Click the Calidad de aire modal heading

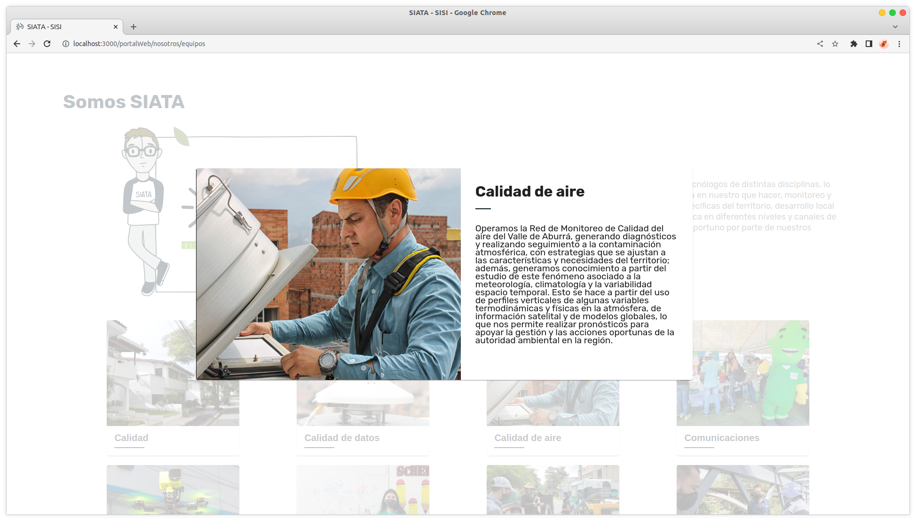[530, 191]
